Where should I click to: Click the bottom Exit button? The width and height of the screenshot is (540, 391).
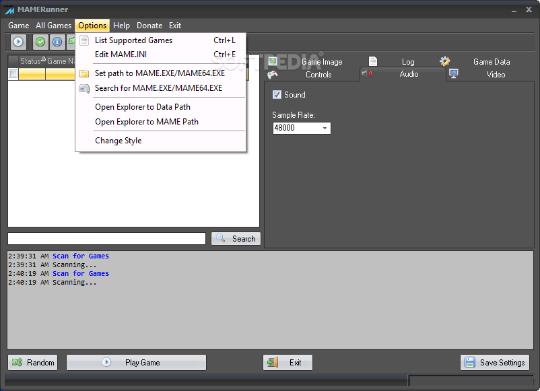click(288, 363)
